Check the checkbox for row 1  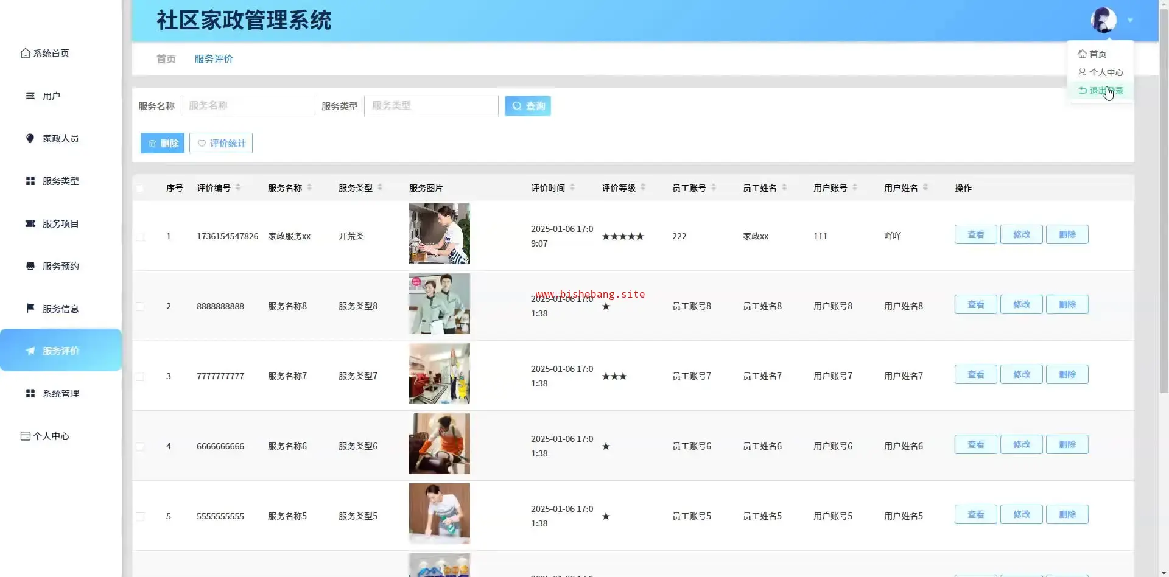(140, 237)
